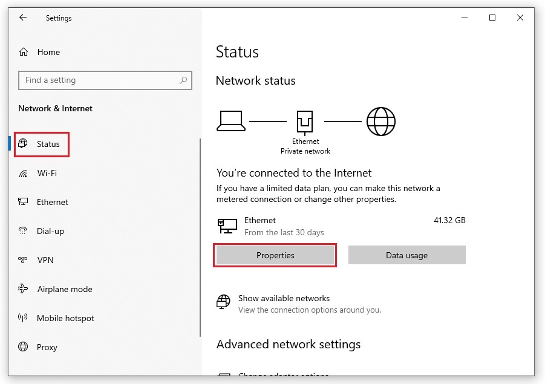Click the Ethernet adapter diagram icon

[x=305, y=122]
